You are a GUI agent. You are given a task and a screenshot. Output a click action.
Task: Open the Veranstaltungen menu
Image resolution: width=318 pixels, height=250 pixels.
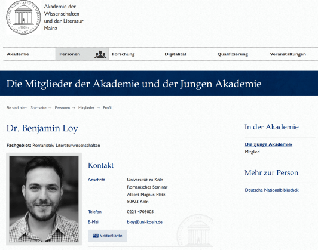click(x=288, y=54)
